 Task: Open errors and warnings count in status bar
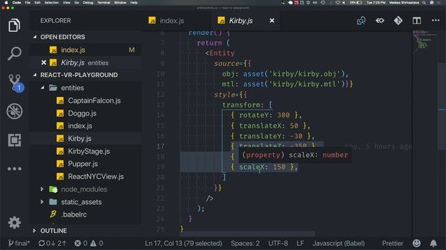coord(89,243)
